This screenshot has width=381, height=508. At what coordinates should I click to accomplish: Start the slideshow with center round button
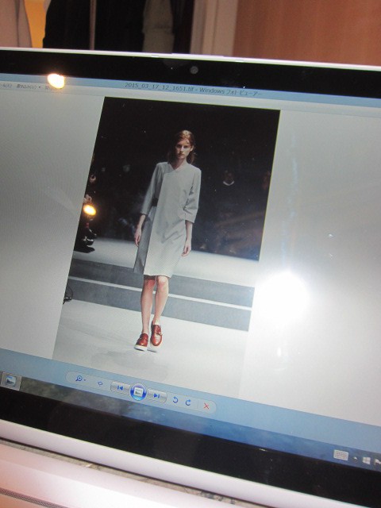[138, 392]
